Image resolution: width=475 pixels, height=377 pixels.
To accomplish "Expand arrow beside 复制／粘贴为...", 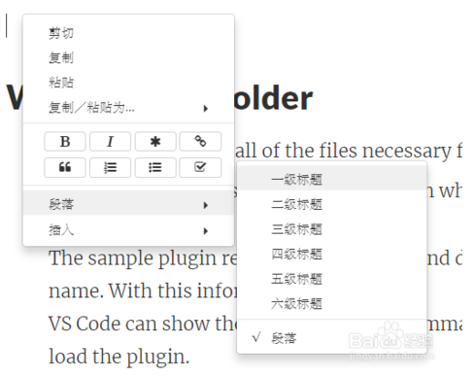I will click(x=206, y=108).
